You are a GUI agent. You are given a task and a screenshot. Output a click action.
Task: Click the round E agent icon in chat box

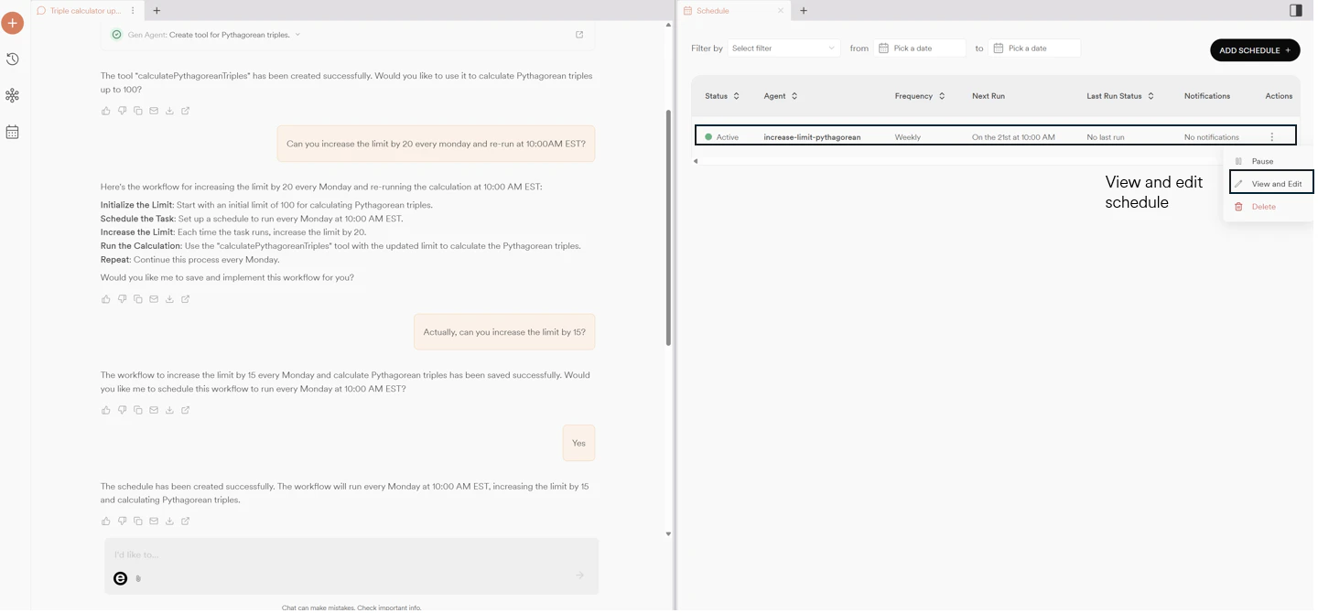[120, 578]
